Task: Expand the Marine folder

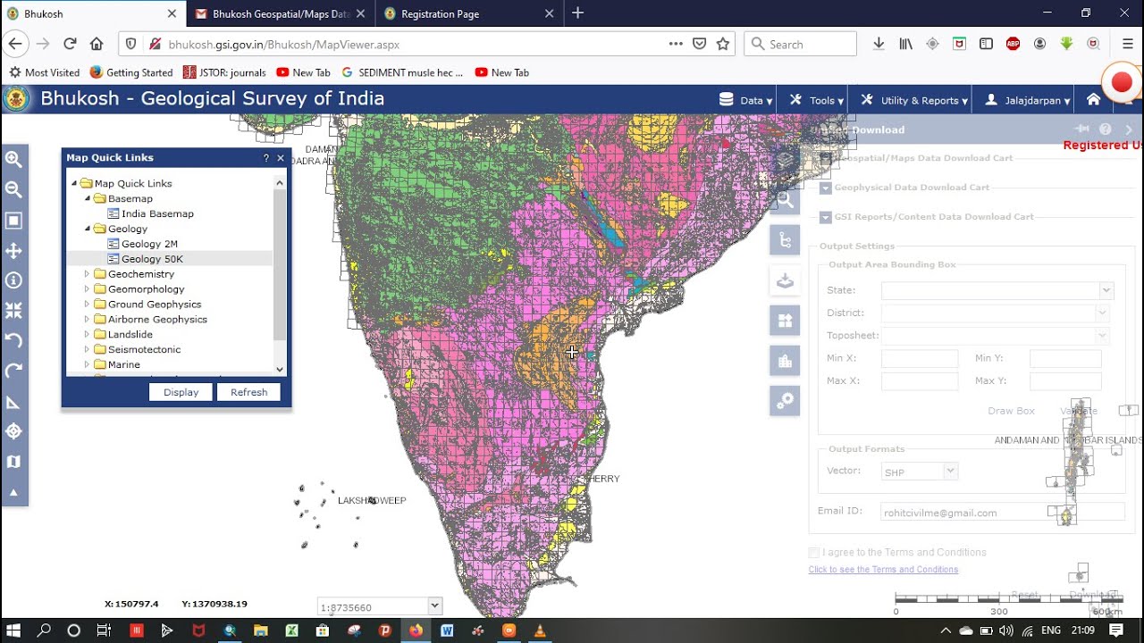Action: [x=88, y=364]
